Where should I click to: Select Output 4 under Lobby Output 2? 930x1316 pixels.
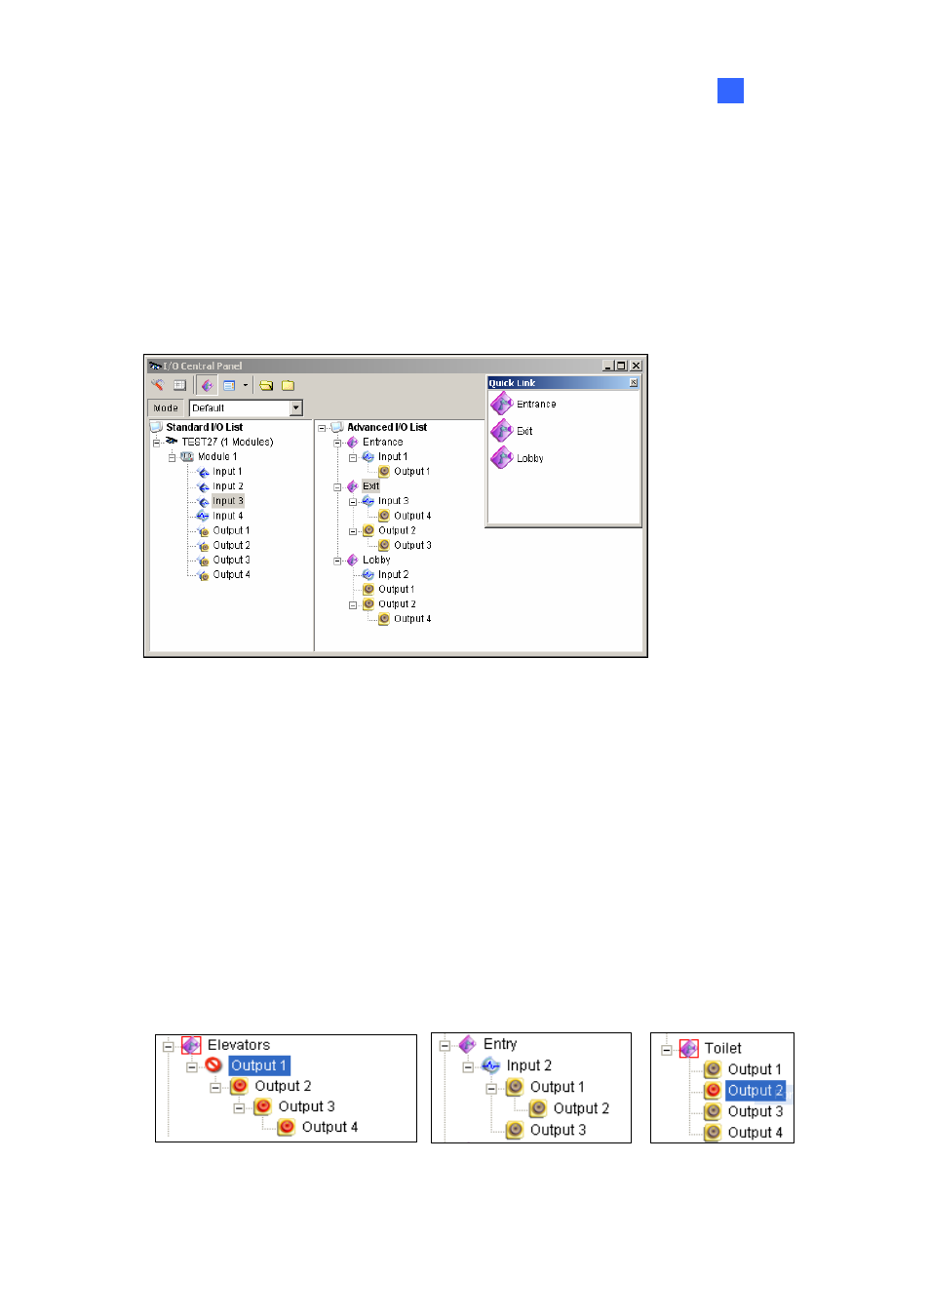[x=412, y=619]
